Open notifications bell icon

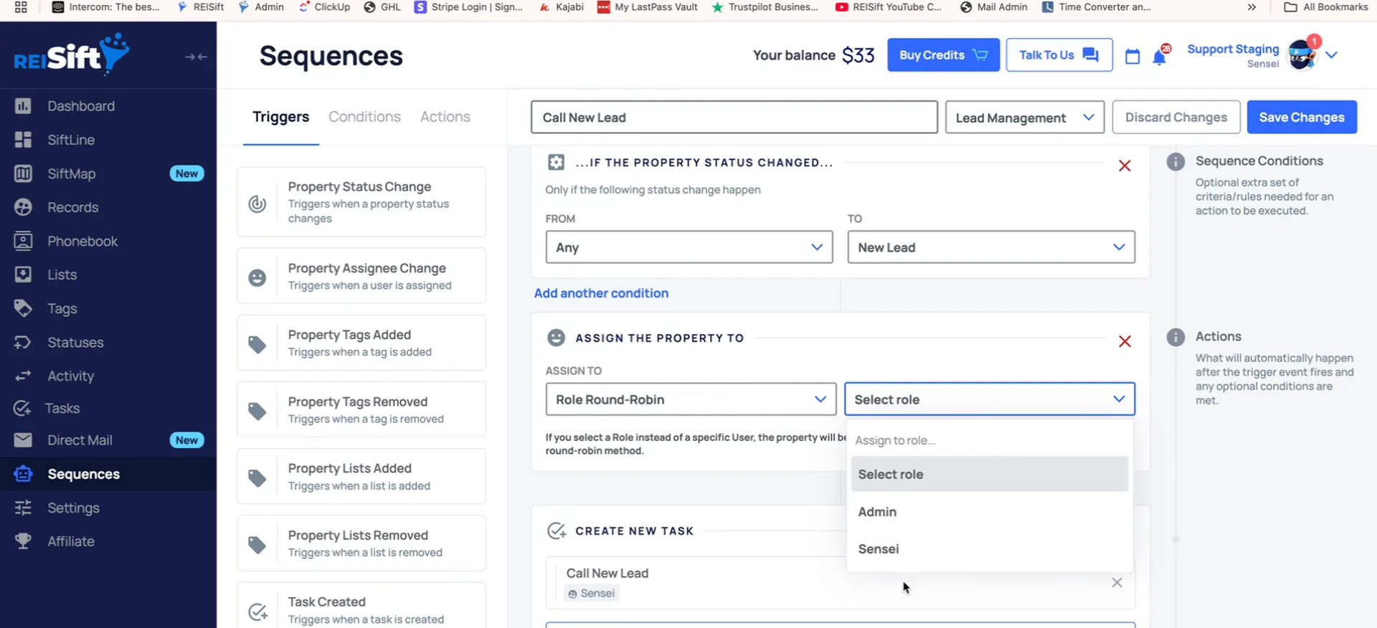point(1159,56)
